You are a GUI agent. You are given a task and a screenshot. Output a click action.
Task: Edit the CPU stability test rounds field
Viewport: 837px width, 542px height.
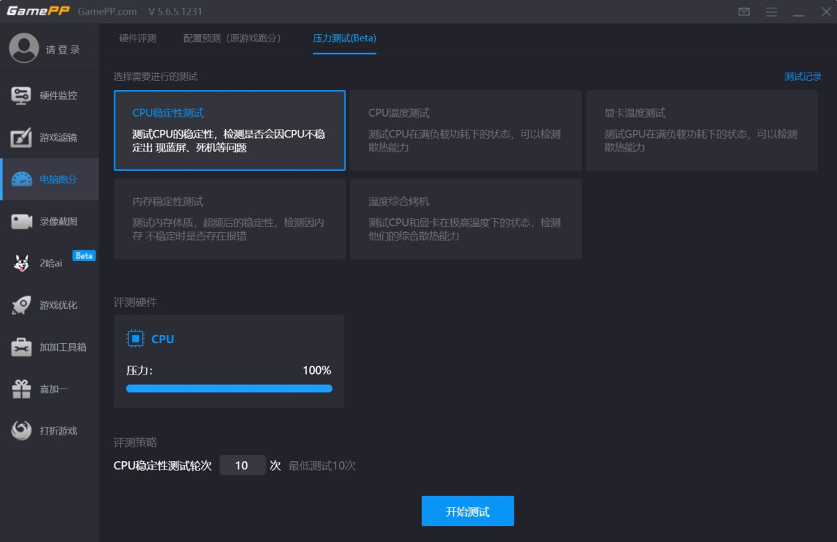242,465
